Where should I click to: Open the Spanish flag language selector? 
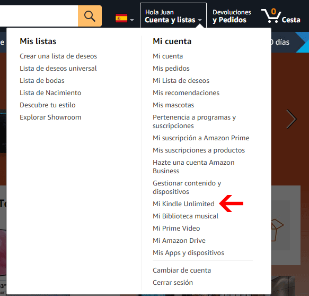point(125,19)
